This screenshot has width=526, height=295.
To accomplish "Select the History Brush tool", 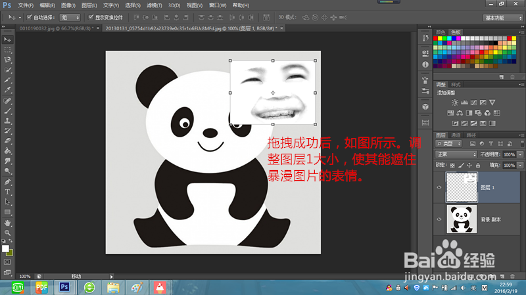I will click(x=7, y=131).
